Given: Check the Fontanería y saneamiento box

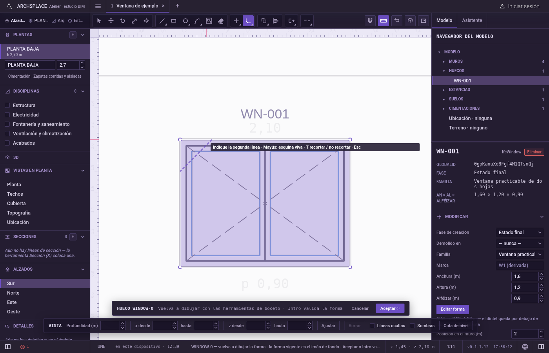Looking at the screenshot, I should [7, 124].
